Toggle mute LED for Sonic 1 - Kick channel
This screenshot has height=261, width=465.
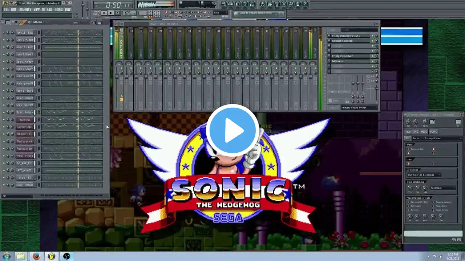(x=4, y=47)
